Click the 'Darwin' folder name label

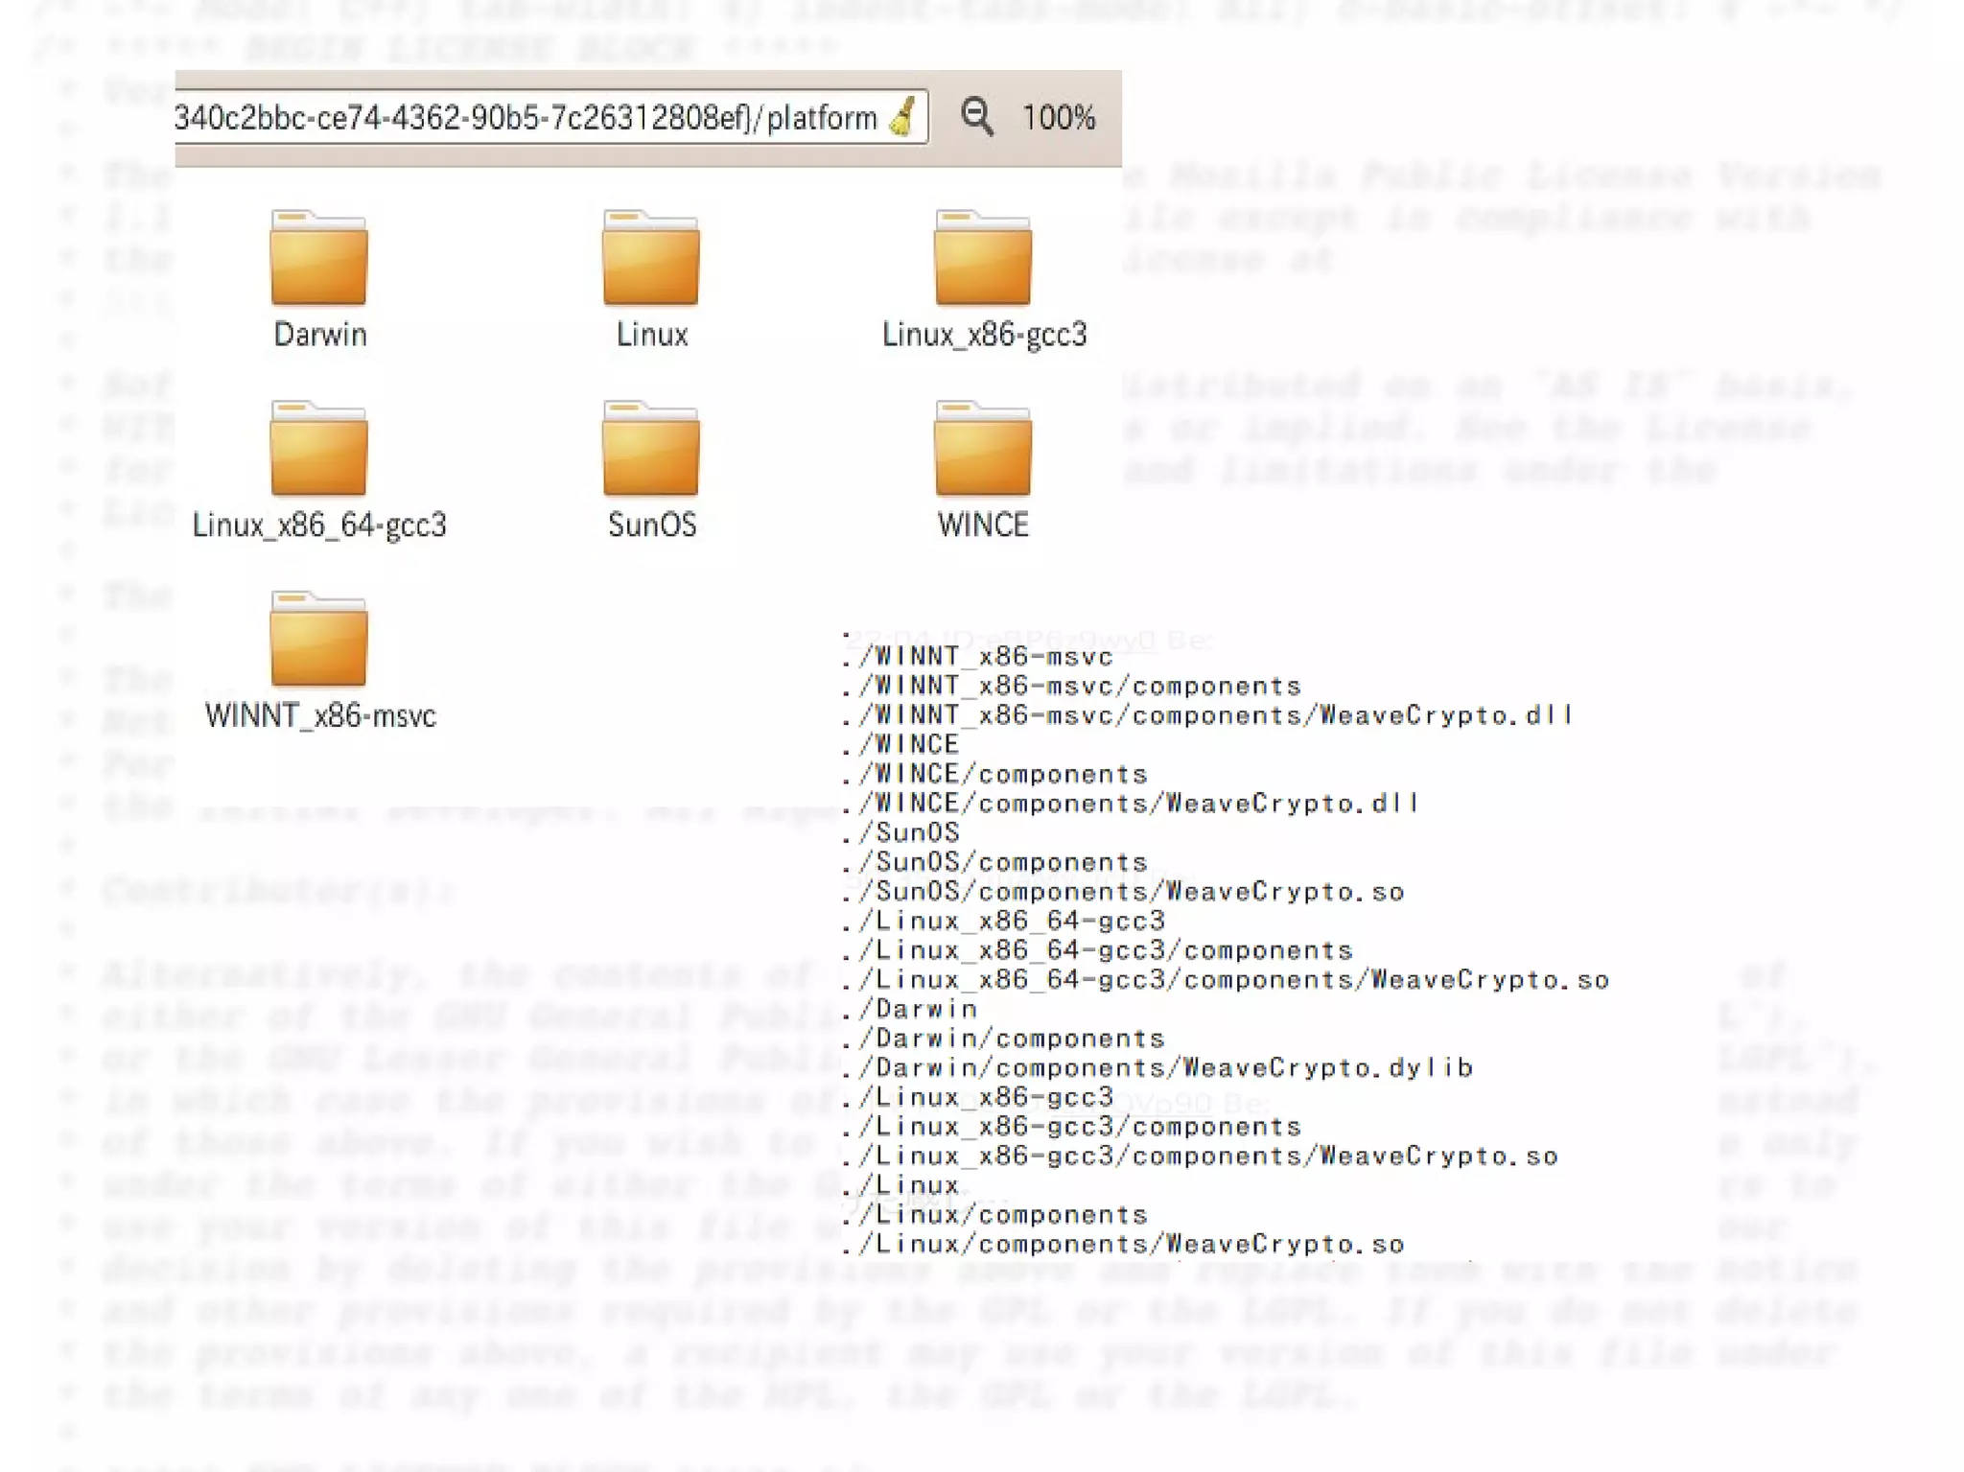[320, 335]
